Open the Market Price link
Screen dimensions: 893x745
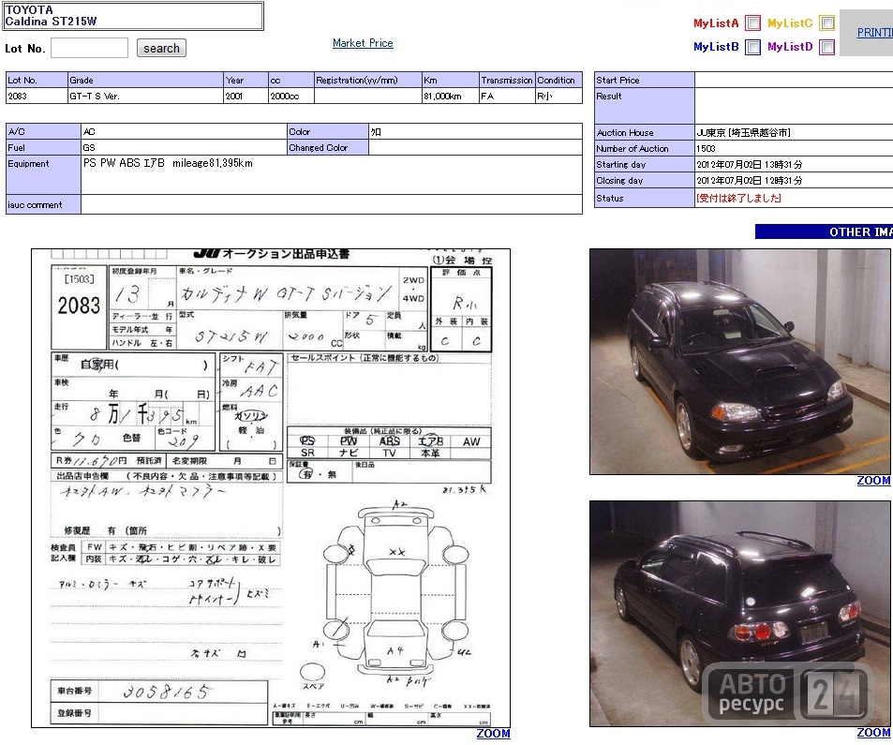tap(363, 43)
